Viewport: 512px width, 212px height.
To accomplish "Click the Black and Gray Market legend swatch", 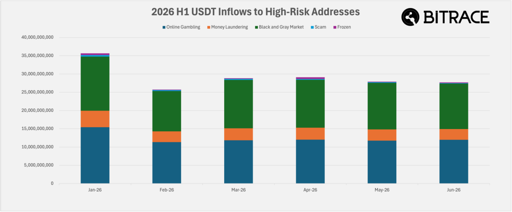I will point(256,27).
